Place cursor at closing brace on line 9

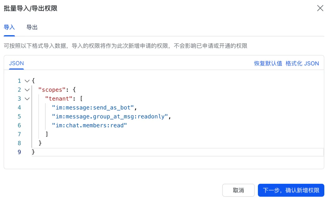[x=34, y=152]
